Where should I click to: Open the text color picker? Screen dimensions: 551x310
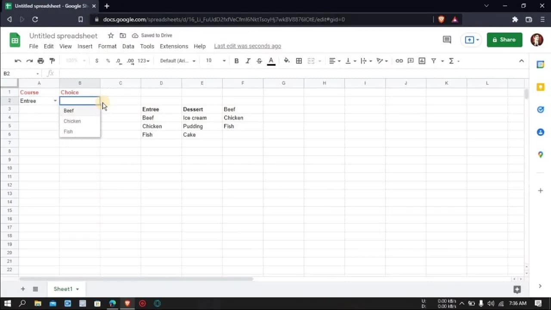click(x=271, y=61)
